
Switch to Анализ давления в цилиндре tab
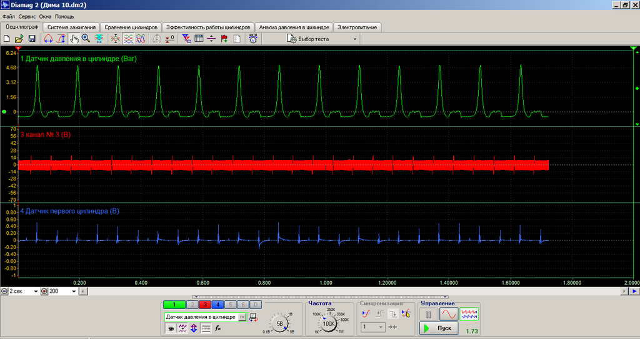click(294, 27)
